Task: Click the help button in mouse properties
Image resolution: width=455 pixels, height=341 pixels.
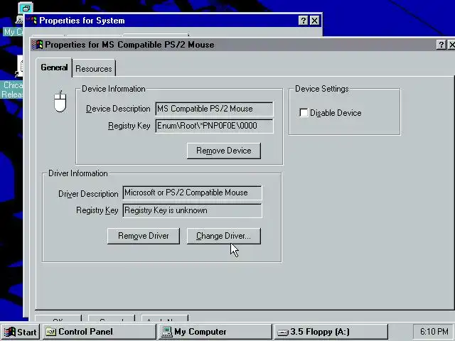Action: [441, 45]
